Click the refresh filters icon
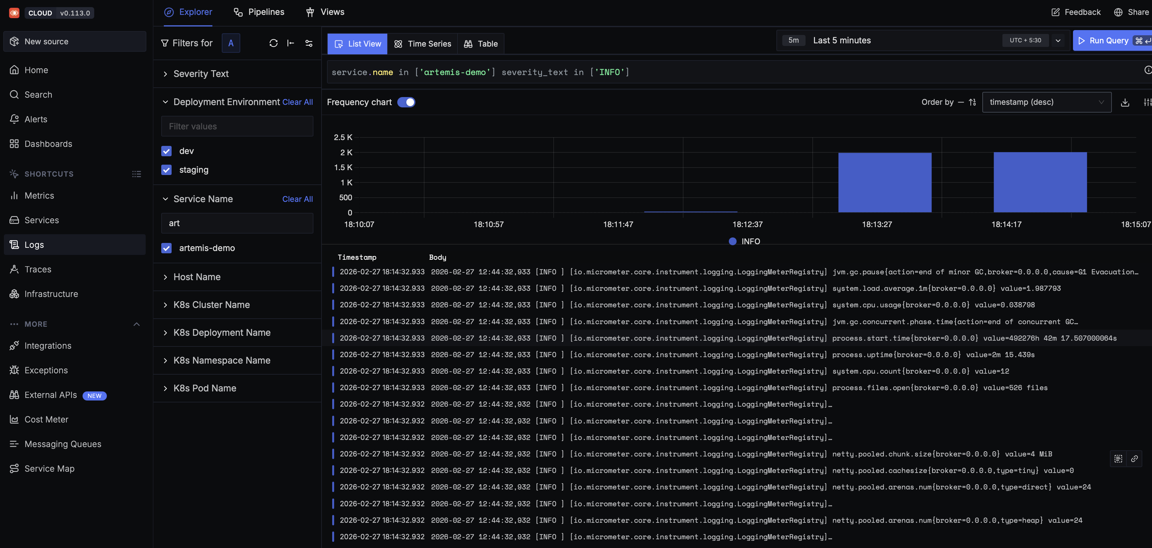The width and height of the screenshot is (1152, 548). (x=273, y=43)
